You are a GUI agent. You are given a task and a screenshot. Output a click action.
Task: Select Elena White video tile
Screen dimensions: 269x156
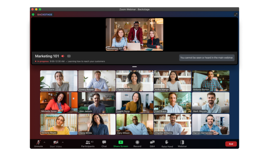tap(97, 124)
